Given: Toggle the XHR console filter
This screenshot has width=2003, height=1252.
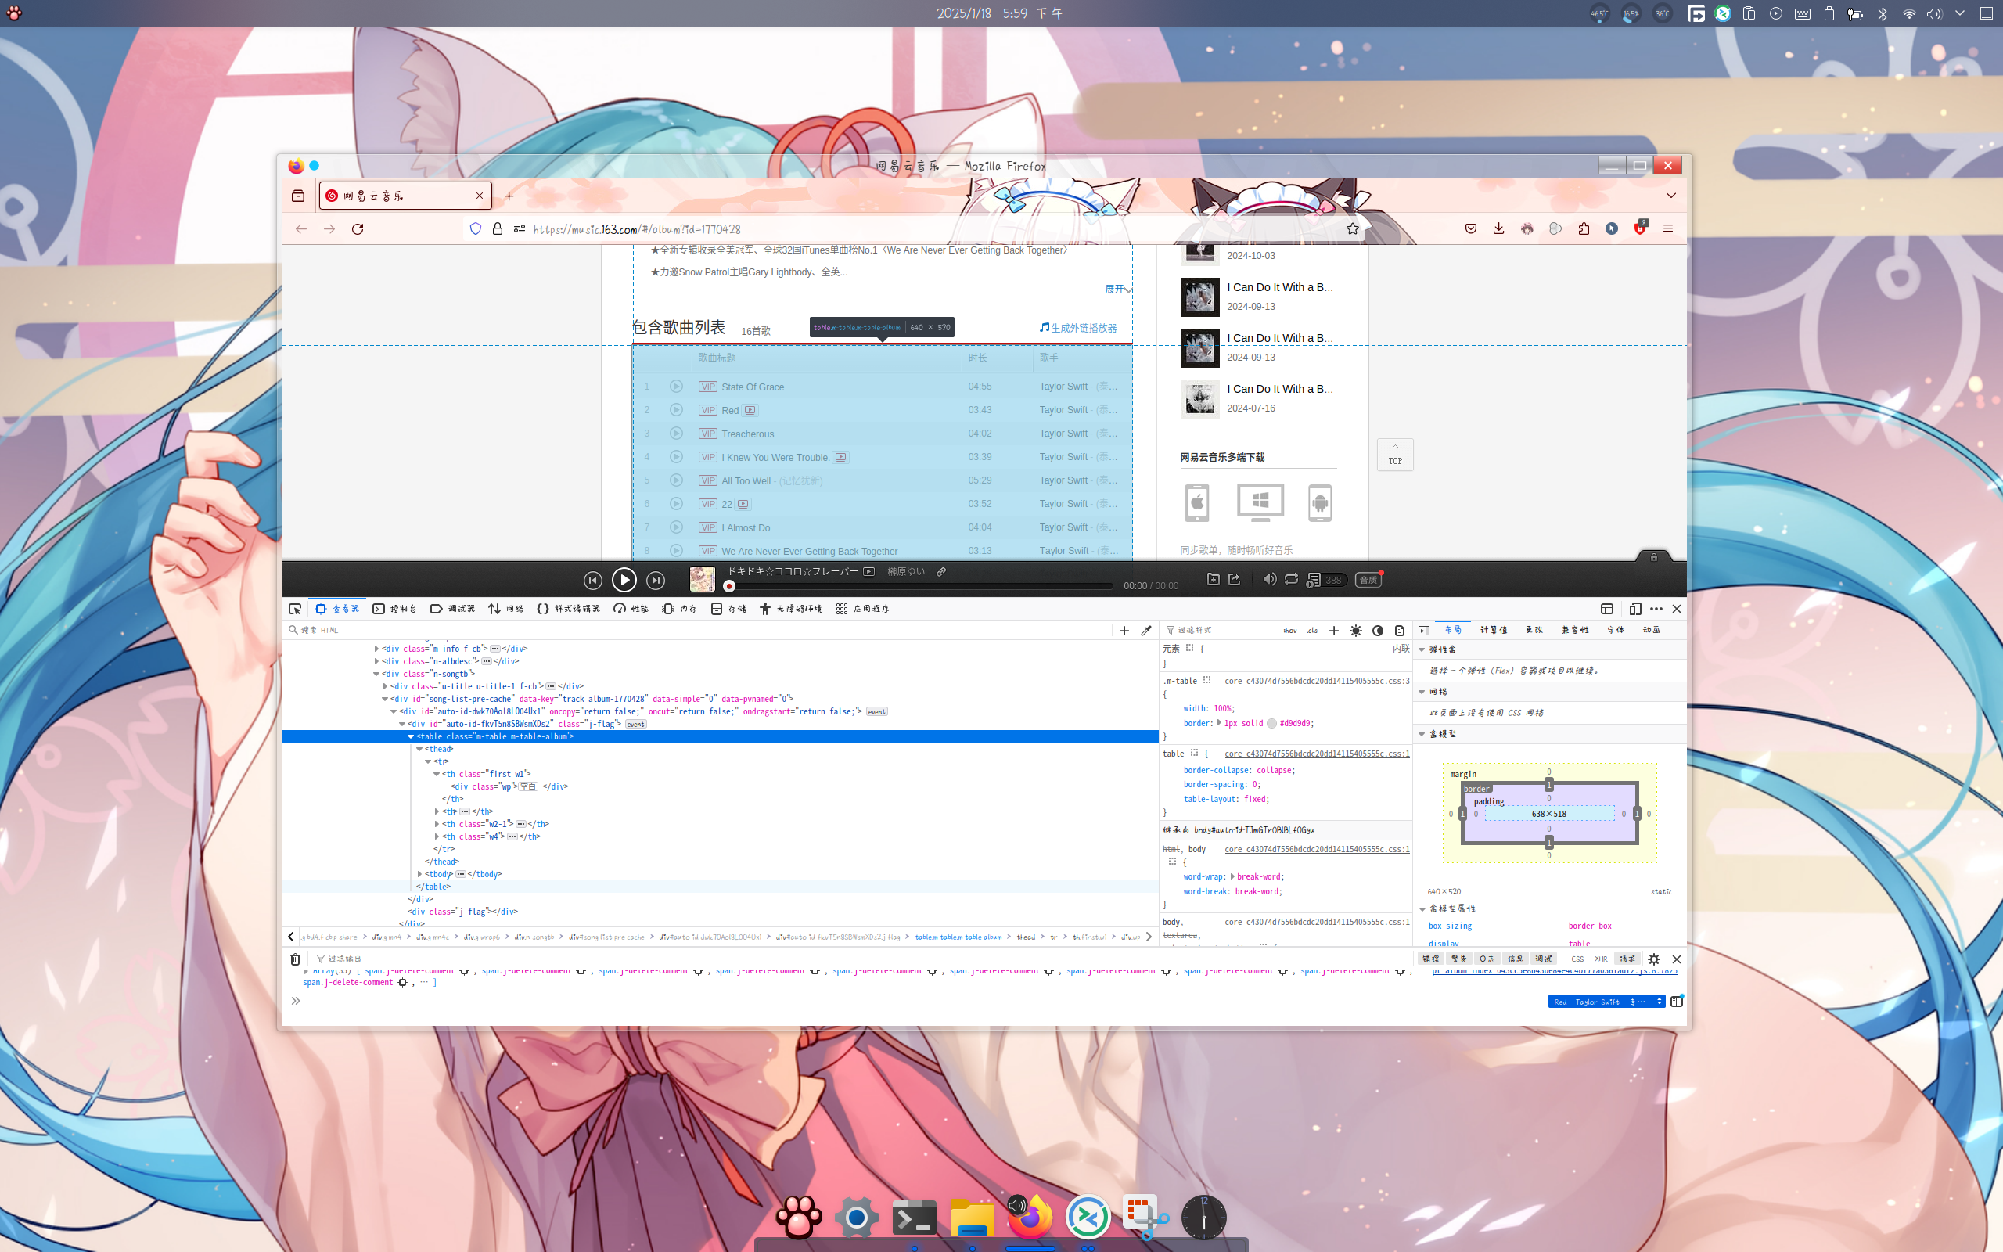Looking at the screenshot, I should [x=1601, y=959].
